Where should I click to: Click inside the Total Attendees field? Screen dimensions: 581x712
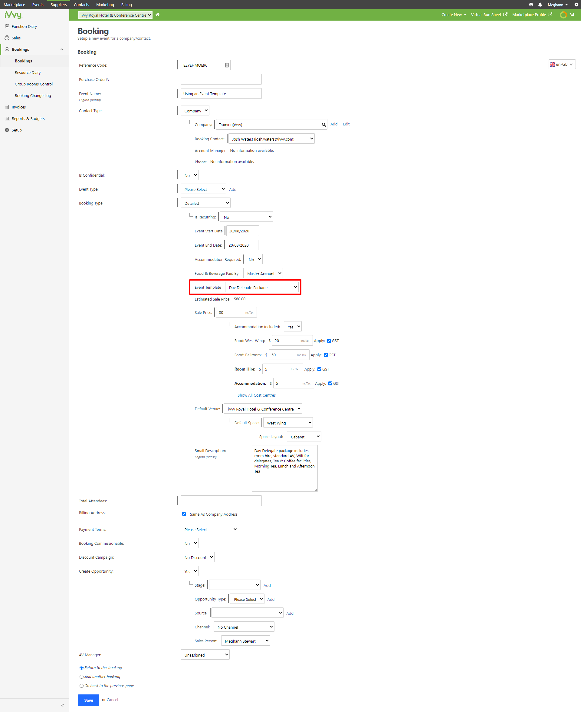click(x=221, y=501)
